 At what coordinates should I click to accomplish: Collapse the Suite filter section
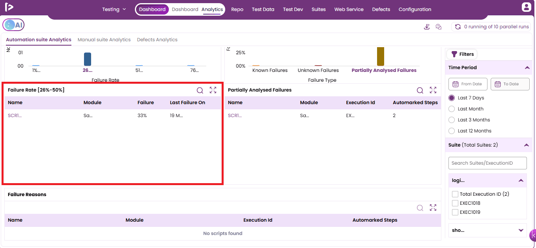[x=526, y=145]
